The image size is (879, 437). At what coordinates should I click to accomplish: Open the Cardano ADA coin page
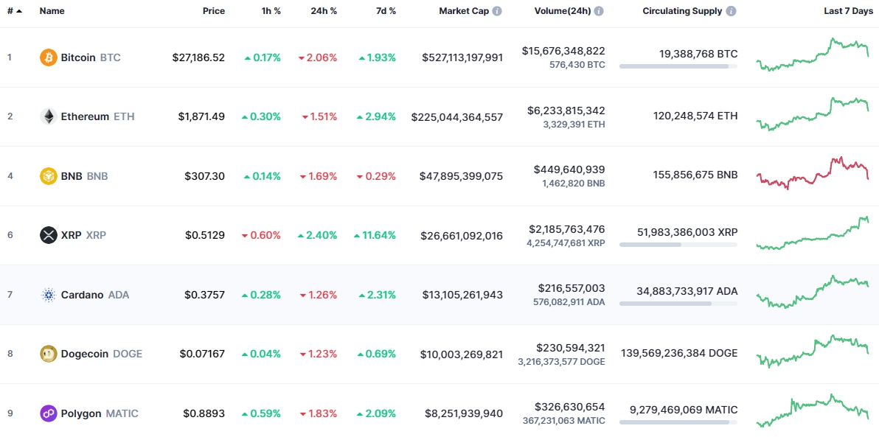click(85, 295)
